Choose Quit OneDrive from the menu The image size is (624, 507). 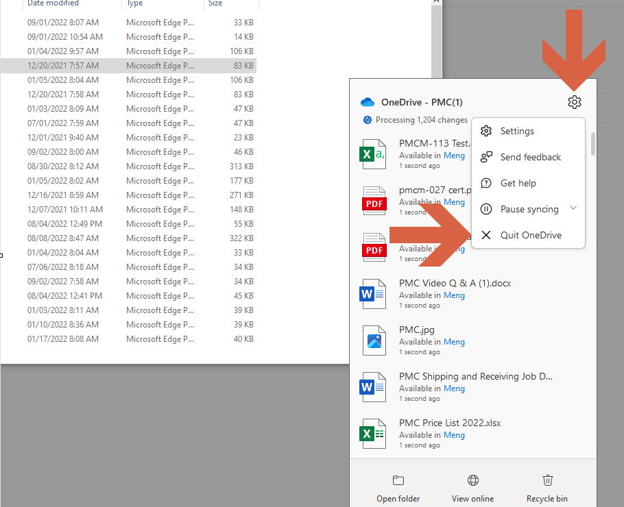tap(528, 235)
